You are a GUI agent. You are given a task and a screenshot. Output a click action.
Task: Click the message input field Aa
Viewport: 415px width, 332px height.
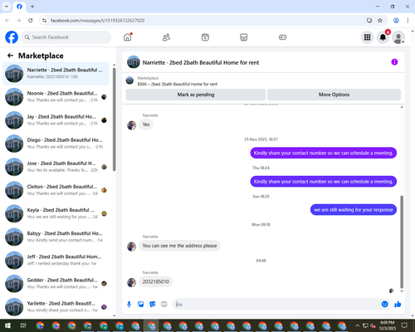pyautogui.click(x=276, y=305)
